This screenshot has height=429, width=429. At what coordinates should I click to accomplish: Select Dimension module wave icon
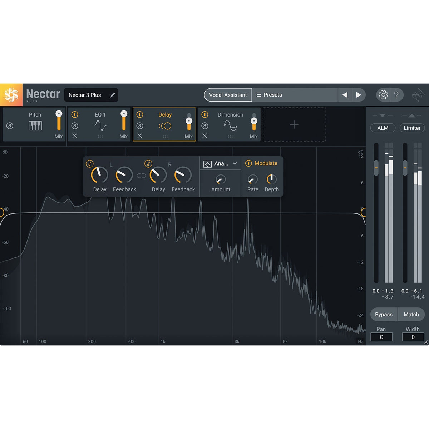[230, 125]
